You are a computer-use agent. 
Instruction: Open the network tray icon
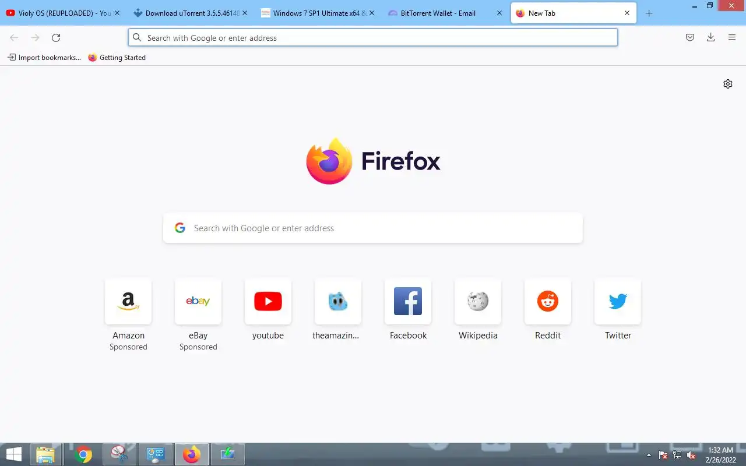pos(677,455)
